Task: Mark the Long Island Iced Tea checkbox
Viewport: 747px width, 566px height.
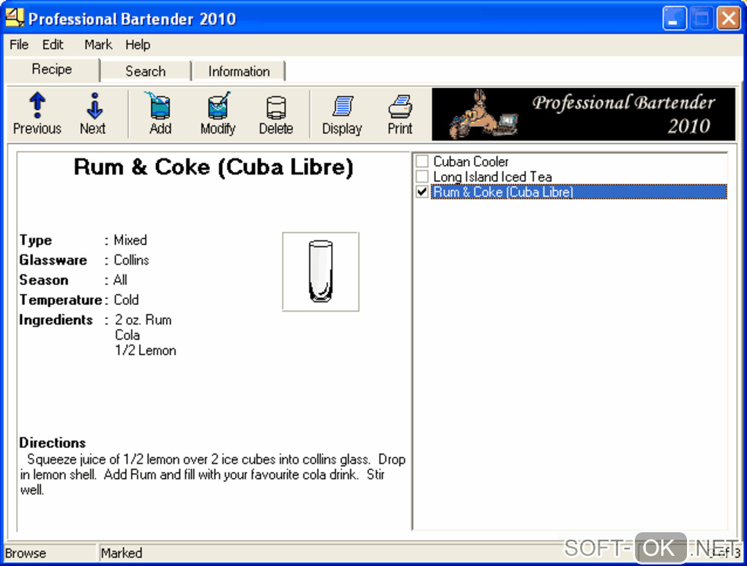Action: tap(422, 177)
